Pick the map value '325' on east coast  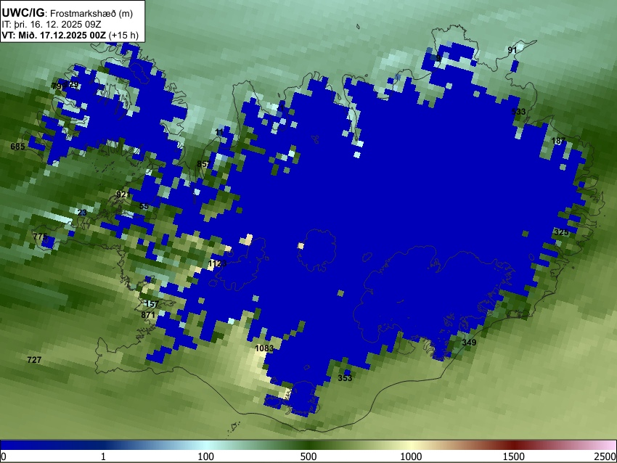560,232
